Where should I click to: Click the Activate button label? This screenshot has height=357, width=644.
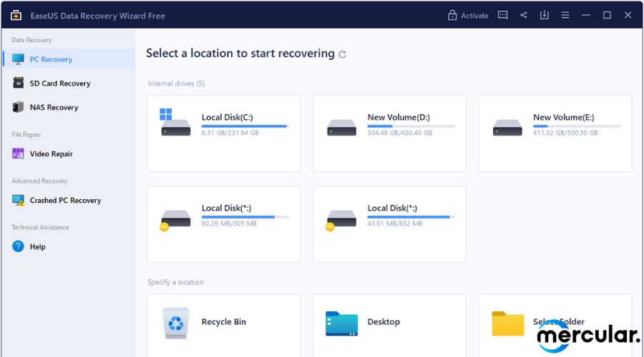474,16
